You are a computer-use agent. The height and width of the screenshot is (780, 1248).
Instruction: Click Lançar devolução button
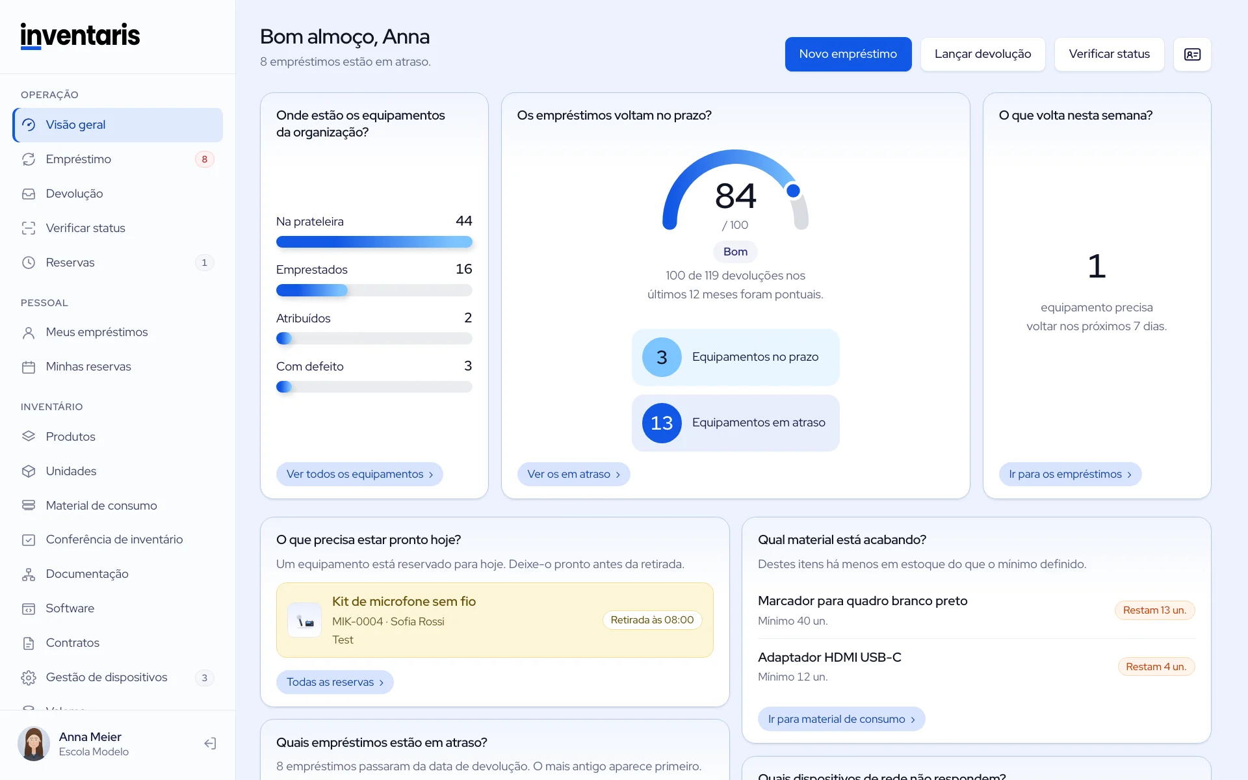click(x=983, y=55)
